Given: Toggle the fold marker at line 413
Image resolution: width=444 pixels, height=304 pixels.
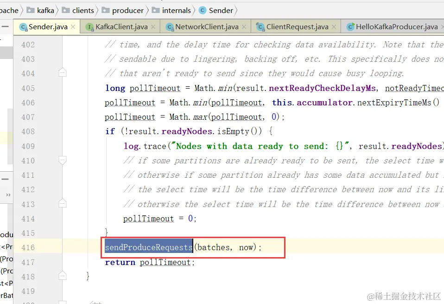Looking at the screenshot, I should 63,203.
